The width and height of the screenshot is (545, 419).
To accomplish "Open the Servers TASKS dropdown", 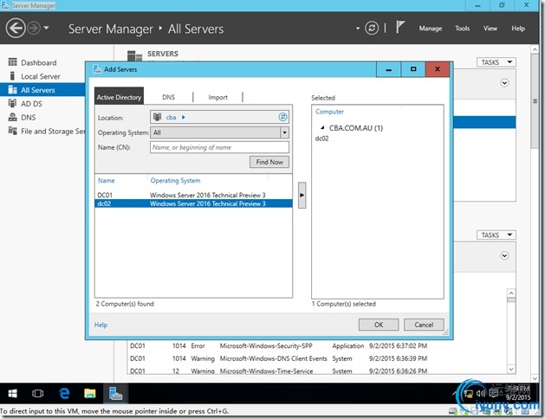I will 496,62.
